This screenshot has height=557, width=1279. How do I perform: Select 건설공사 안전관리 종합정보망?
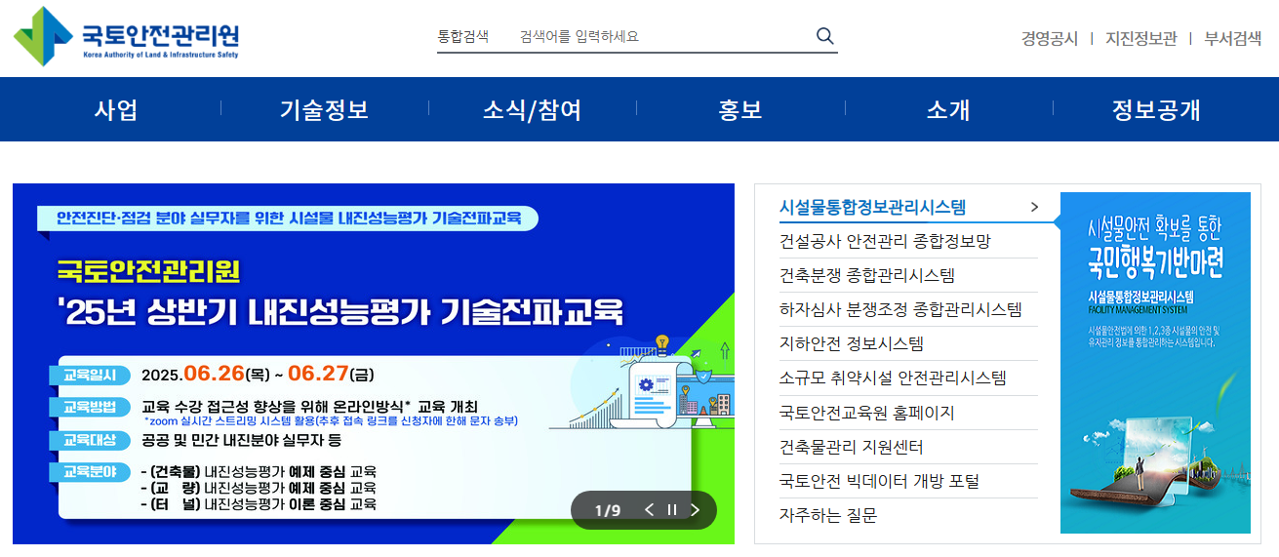tap(885, 241)
